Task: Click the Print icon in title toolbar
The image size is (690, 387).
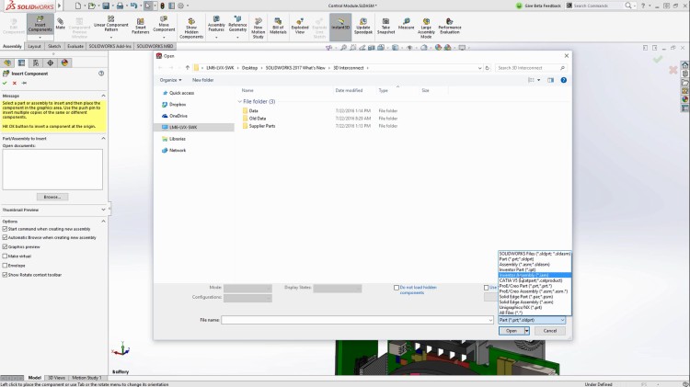Action: (x=120, y=6)
